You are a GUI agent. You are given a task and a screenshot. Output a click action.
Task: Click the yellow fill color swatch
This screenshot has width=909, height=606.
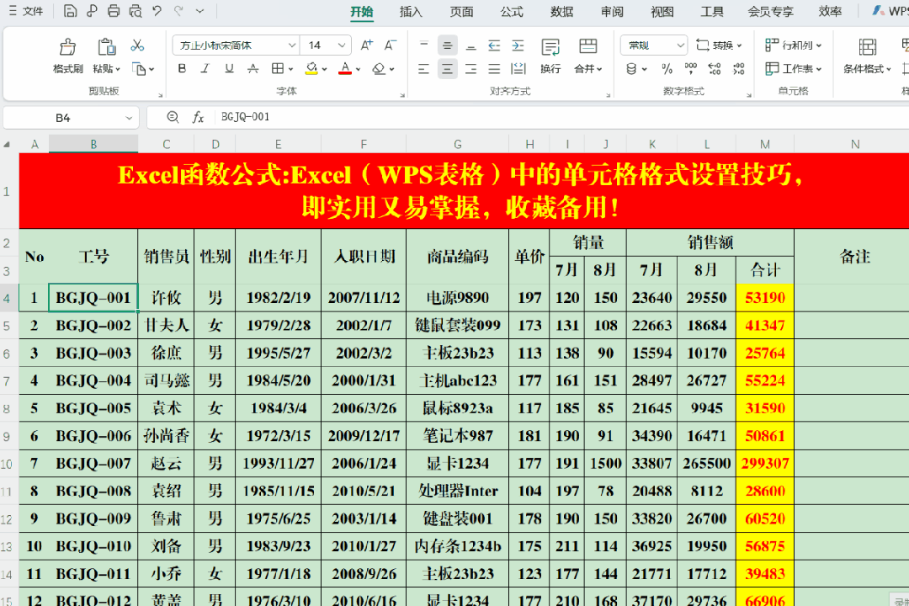coord(311,69)
